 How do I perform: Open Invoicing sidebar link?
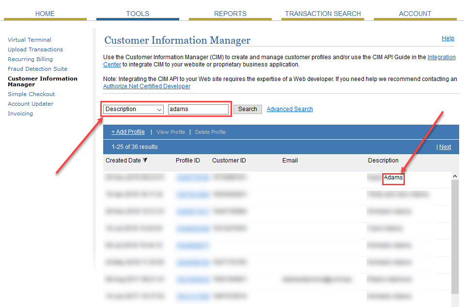[20, 113]
